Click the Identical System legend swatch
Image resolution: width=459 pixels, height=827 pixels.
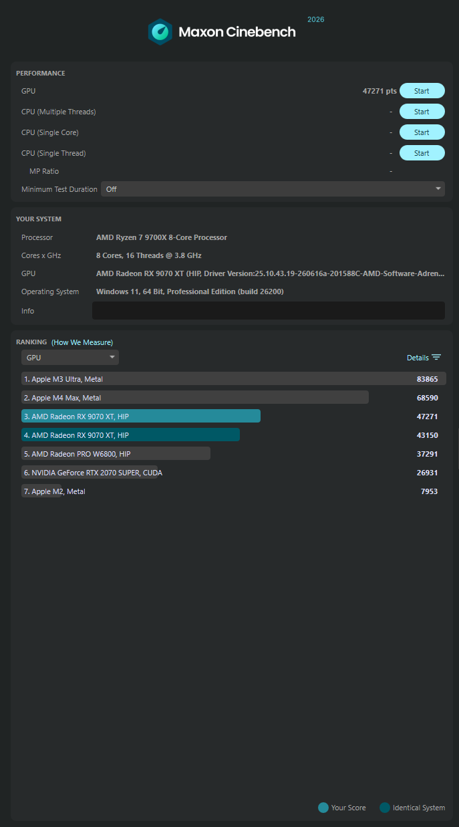coord(385,808)
